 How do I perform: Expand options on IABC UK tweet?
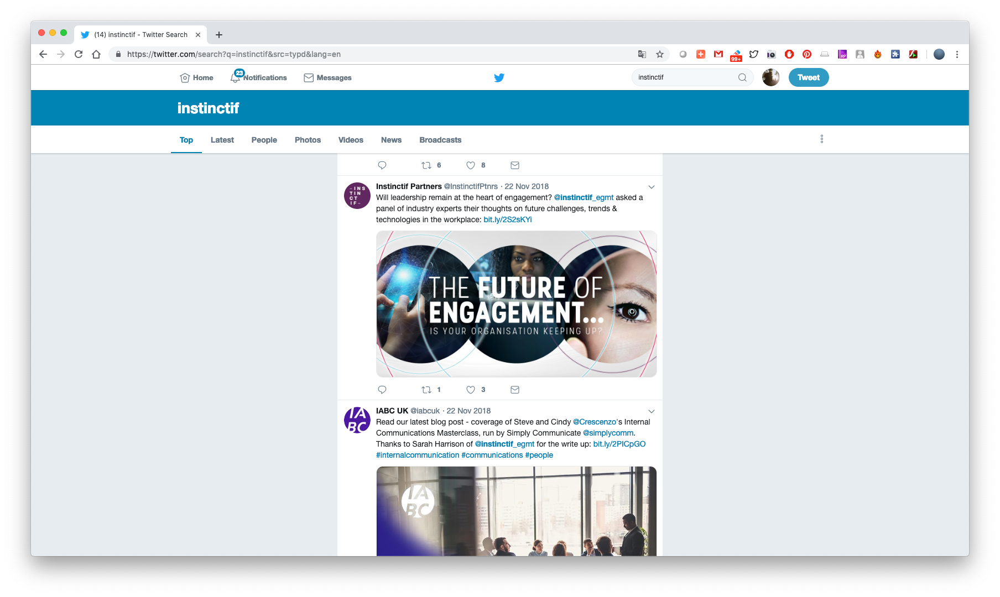click(652, 411)
